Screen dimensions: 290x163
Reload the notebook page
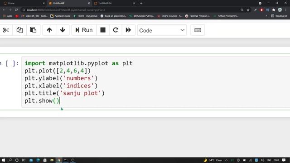point(16,10)
